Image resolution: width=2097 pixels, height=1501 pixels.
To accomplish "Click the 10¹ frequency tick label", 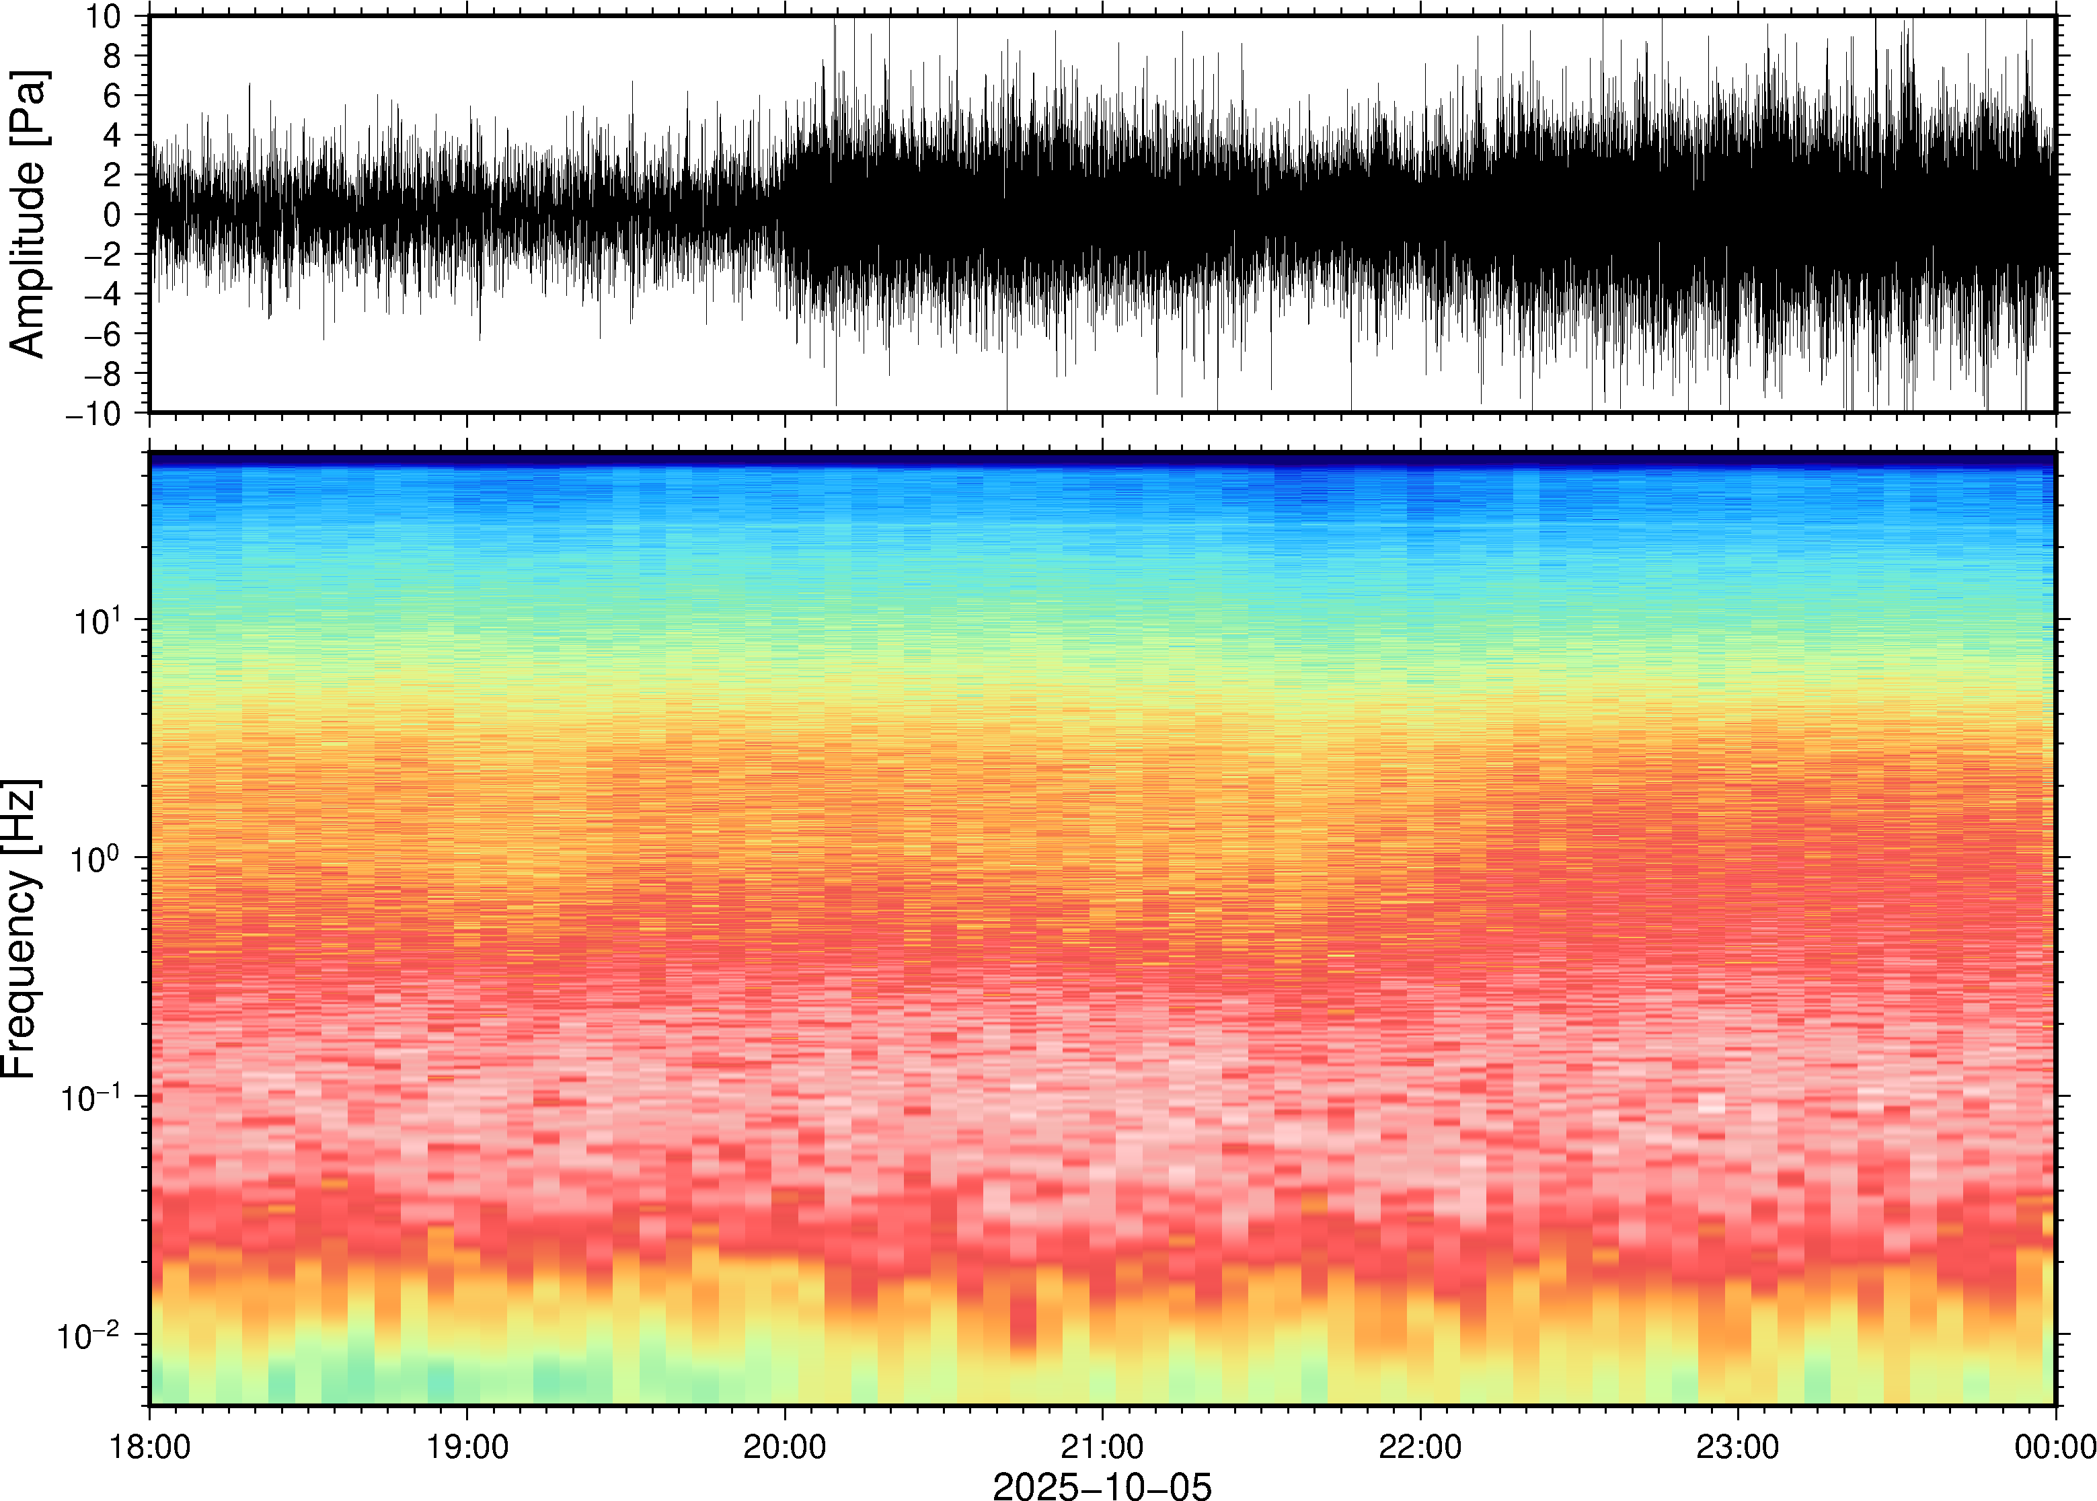I will (96, 620).
